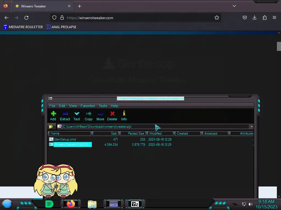The image size is (281, 210).
Task: Sort by the Name column header
Action: 70,133
